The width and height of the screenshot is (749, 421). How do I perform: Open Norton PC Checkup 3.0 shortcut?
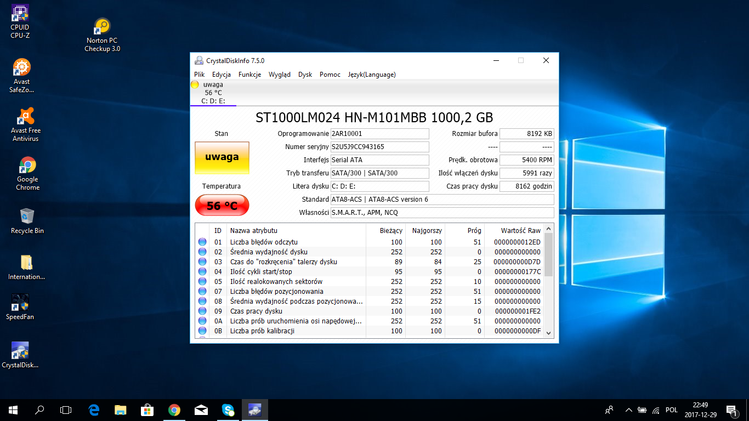(102, 35)
